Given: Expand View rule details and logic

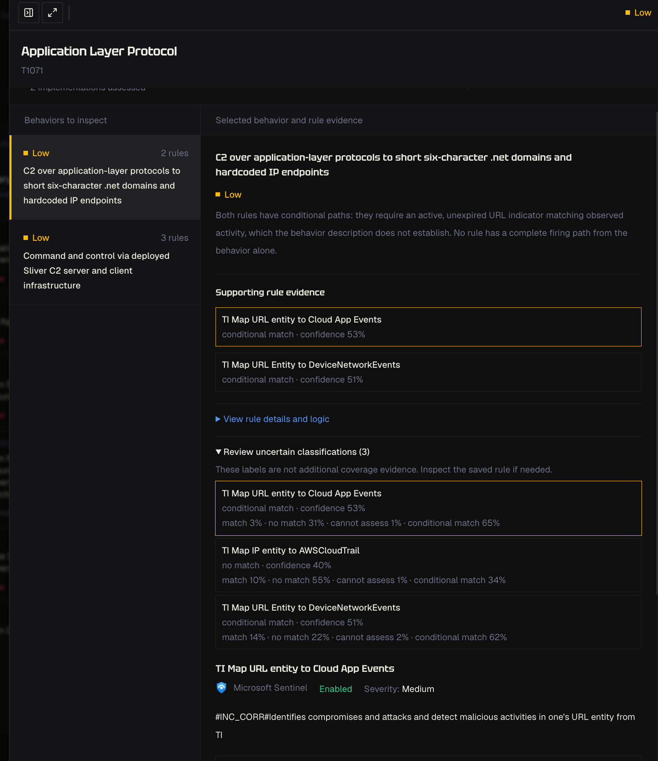Looking at the screenshot, I should pyautogui.click(x=276, y=419).
